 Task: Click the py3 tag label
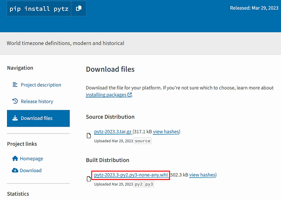(x=149, y=184)
